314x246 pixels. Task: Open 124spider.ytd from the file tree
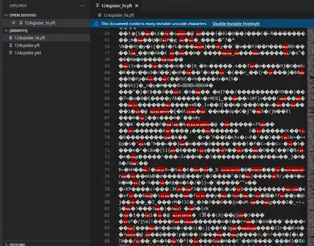tap(27, 52)
